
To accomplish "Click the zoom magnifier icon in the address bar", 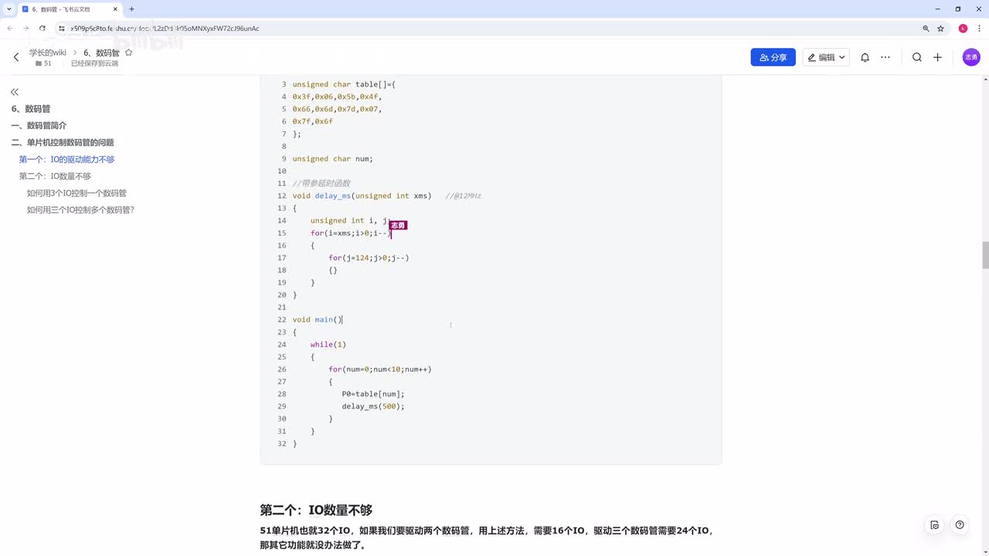I will (926, 29).
